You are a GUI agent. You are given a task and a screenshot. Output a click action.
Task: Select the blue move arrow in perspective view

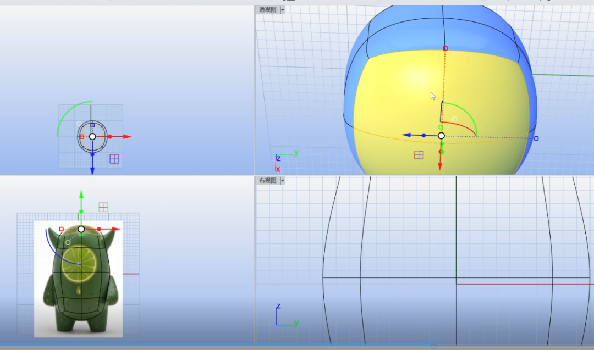click(x=407, y=135)
